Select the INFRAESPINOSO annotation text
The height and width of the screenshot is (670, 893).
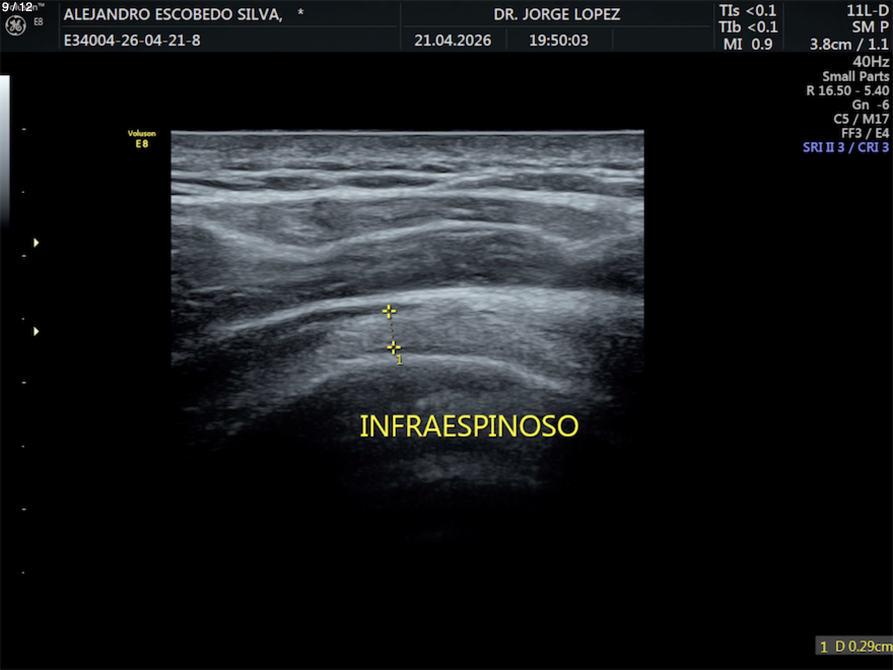[x=469, y=426]
